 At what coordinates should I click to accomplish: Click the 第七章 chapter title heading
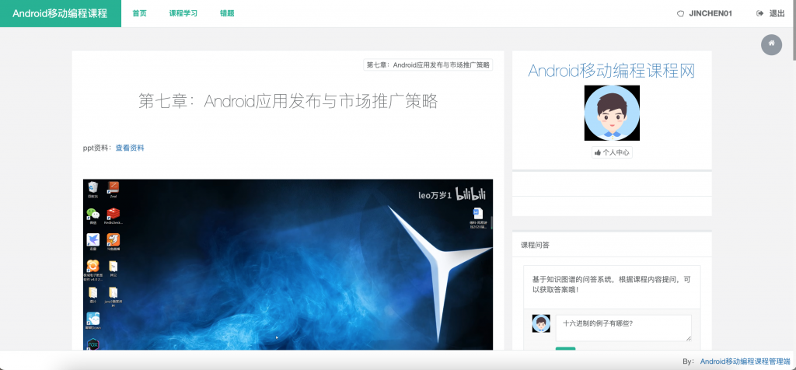(x=288, y=102)
